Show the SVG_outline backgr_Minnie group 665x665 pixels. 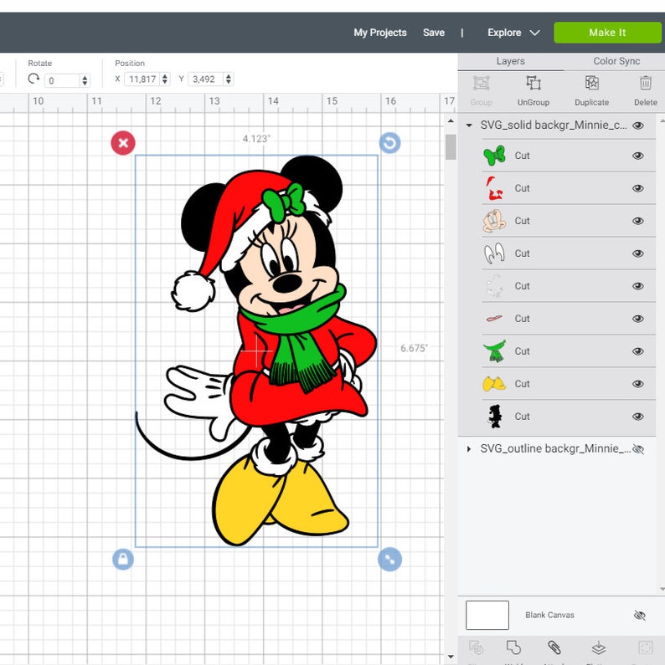click(x=638, y=449)
